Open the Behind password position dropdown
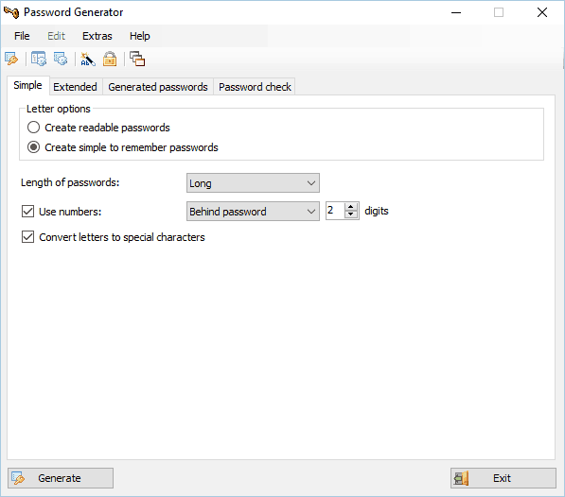The image size is (565, 497). [253, 211]
